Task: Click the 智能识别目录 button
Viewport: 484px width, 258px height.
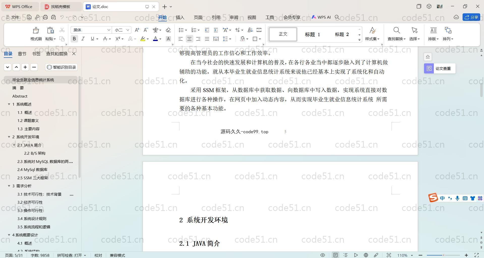Action: 62,67
